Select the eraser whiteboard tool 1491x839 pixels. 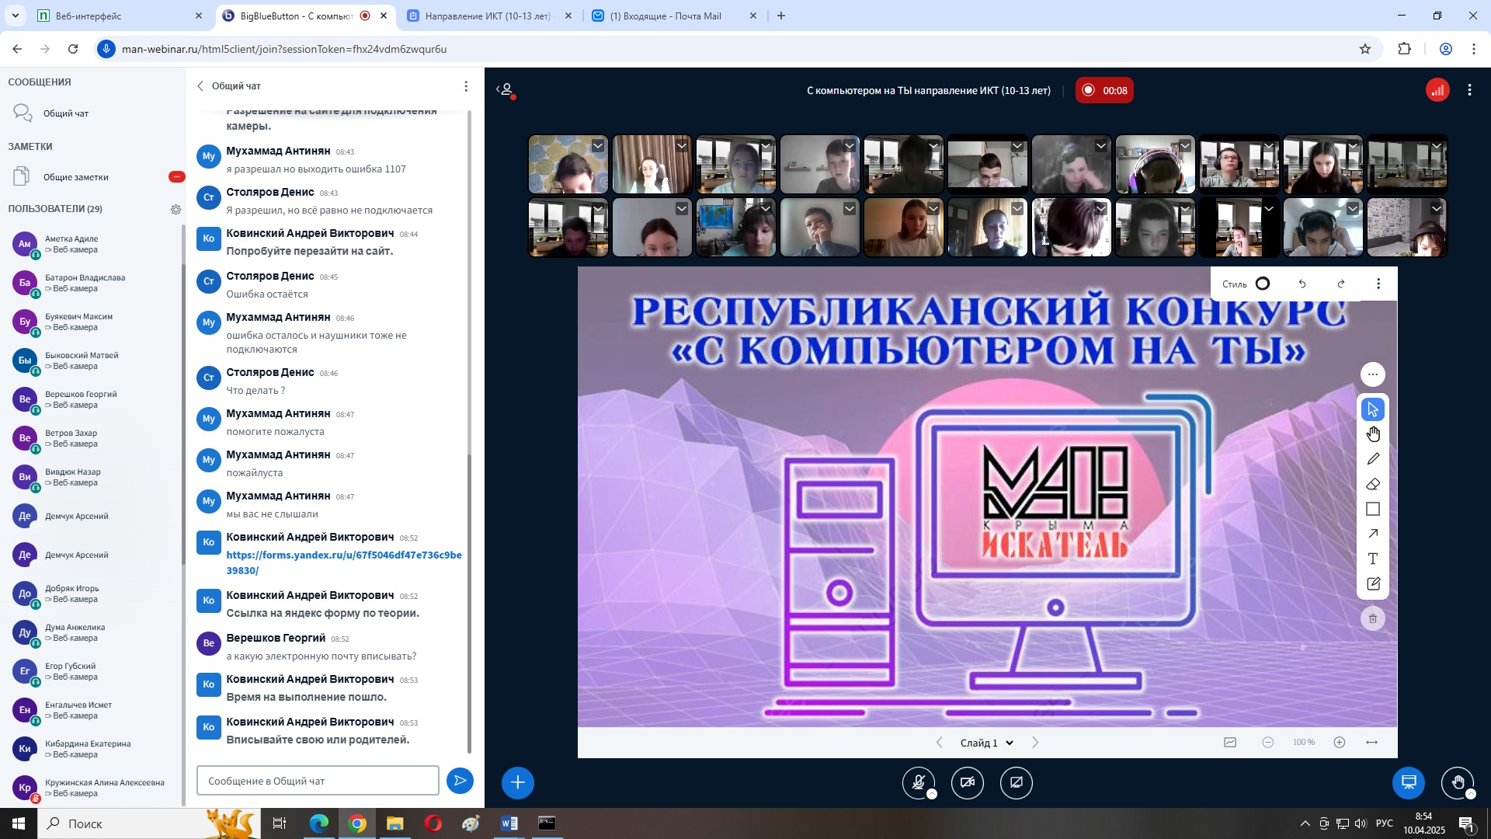click(x=1373, y=484)
